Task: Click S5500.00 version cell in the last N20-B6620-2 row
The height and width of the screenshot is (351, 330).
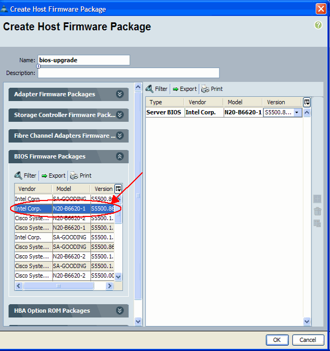Action: [x=102, y=275]
